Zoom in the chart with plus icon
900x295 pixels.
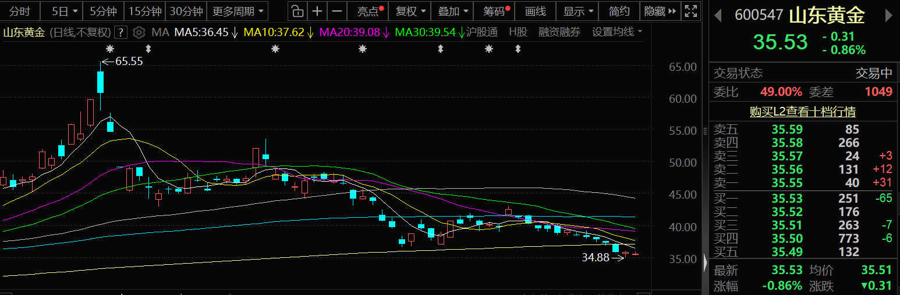317,11
